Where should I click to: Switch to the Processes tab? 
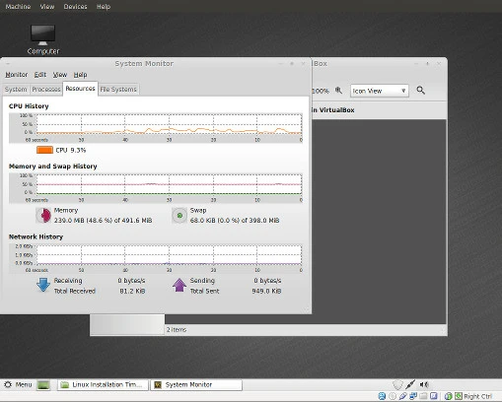coord(46,90)
